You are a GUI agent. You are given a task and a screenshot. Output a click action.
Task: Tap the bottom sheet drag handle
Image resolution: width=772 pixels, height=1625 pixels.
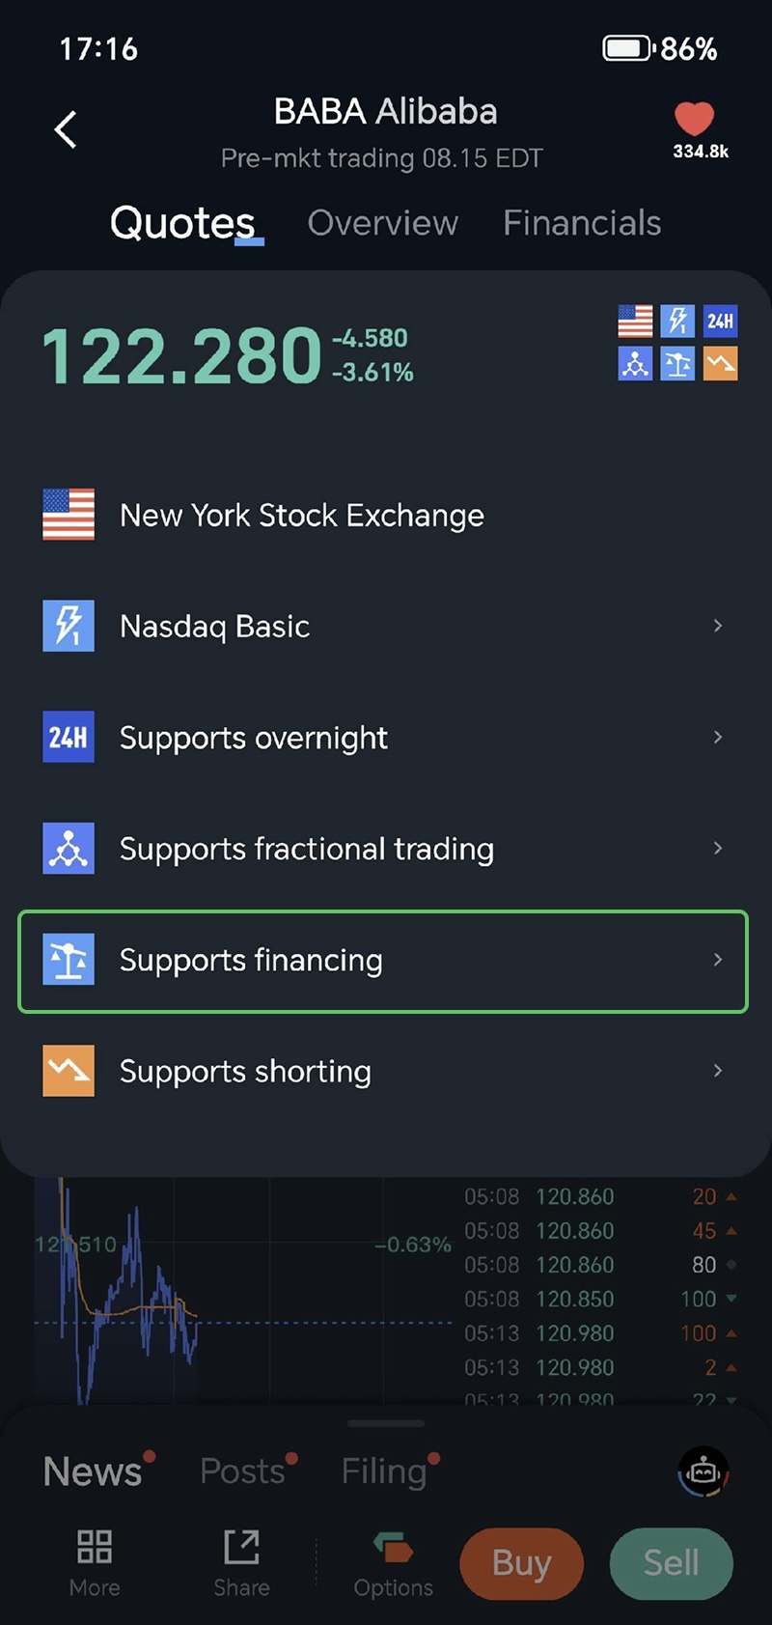pyautogui.click(x=386, y=1423)
